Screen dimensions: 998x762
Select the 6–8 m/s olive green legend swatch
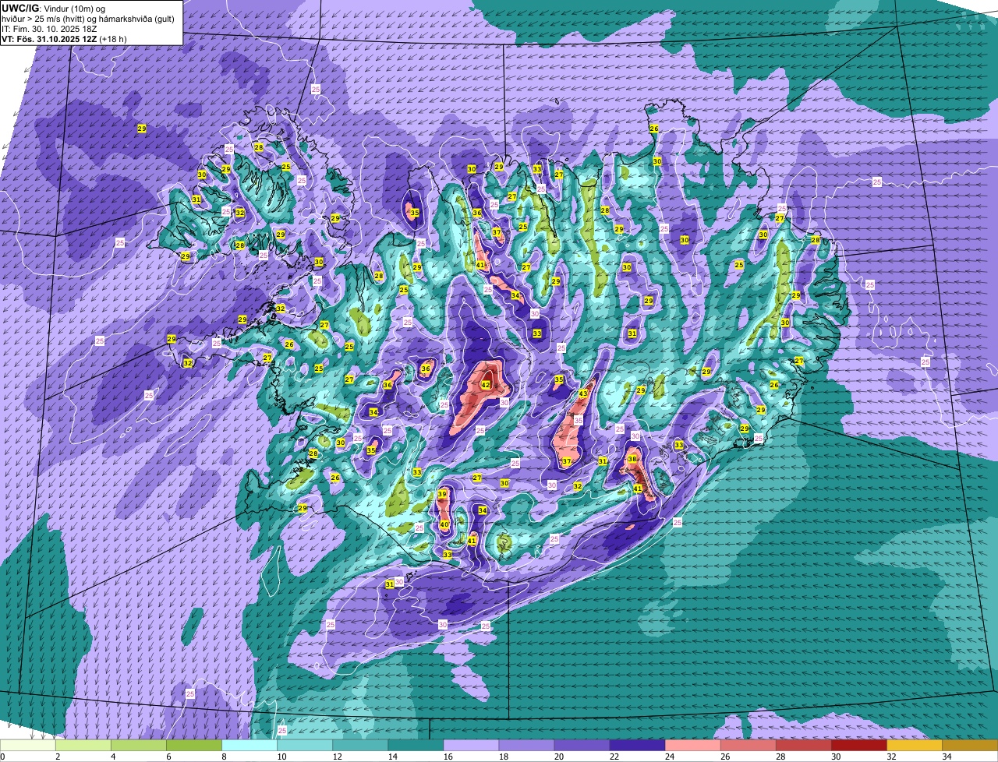[194, 746]
